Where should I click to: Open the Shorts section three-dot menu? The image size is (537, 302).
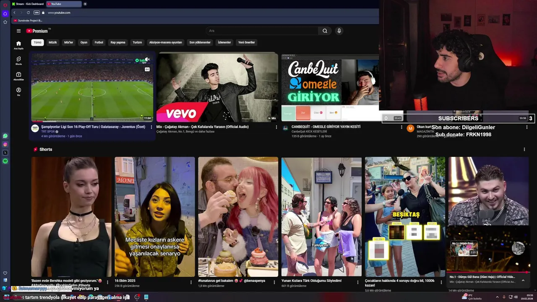click(x=524, y=149)
